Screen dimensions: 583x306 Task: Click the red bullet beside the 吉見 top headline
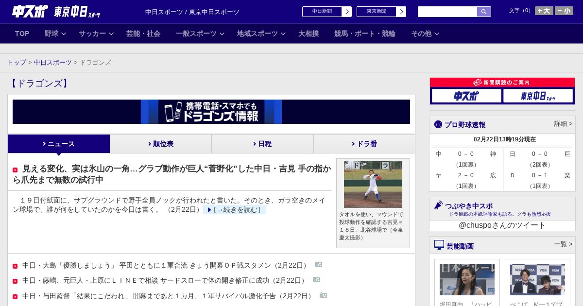pyautogui.click(x=15, y=170)
